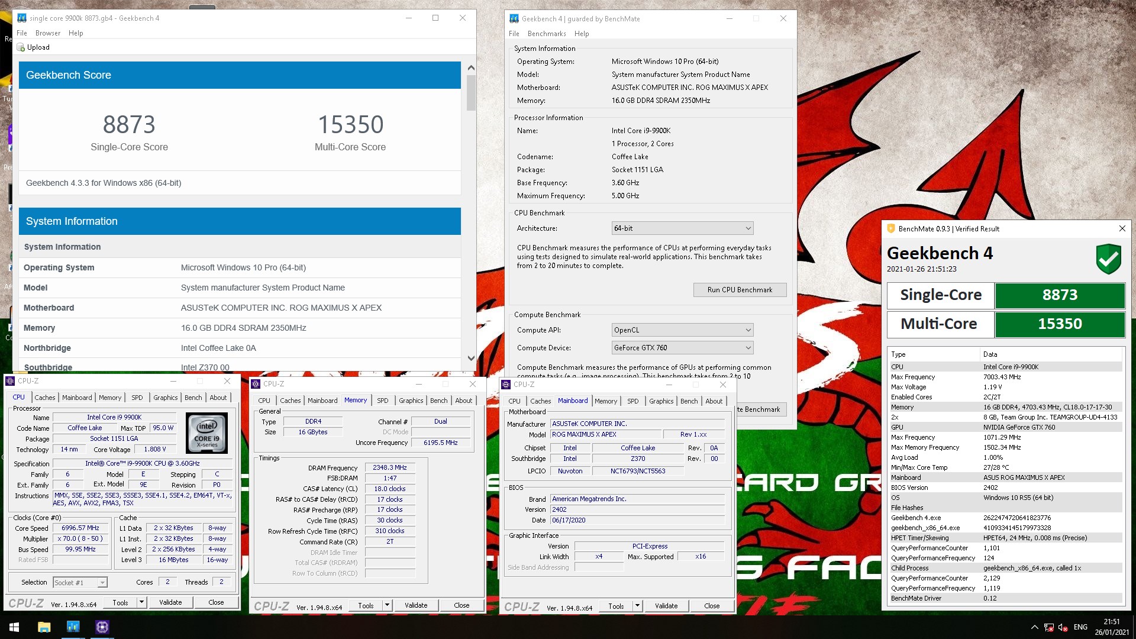This screenshot has height=639, width=1136.
Task: Open Windows Start menu
Action: click(x=14, y=627)
